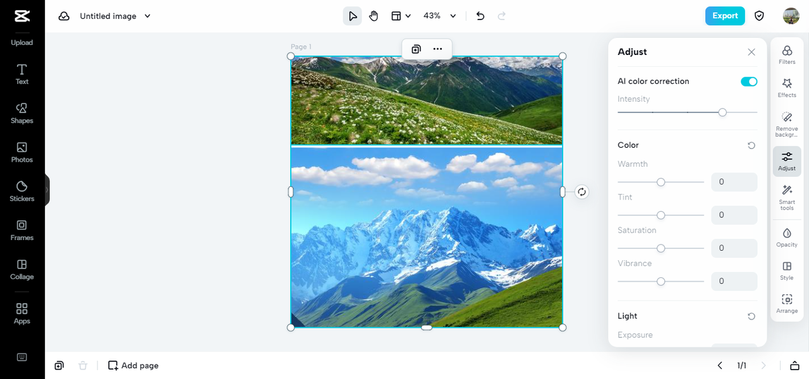Click the redo arrow
This screenshot has width=809, height=379.
click(x=502, y=16)
